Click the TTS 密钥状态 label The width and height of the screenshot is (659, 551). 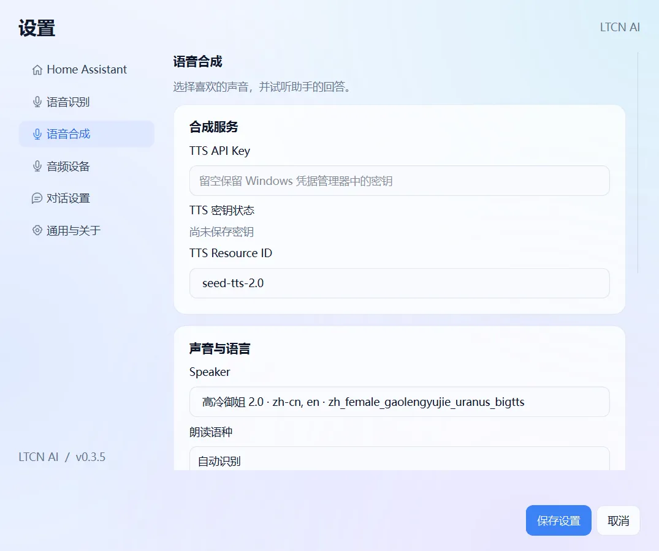[x=222, y=210]
